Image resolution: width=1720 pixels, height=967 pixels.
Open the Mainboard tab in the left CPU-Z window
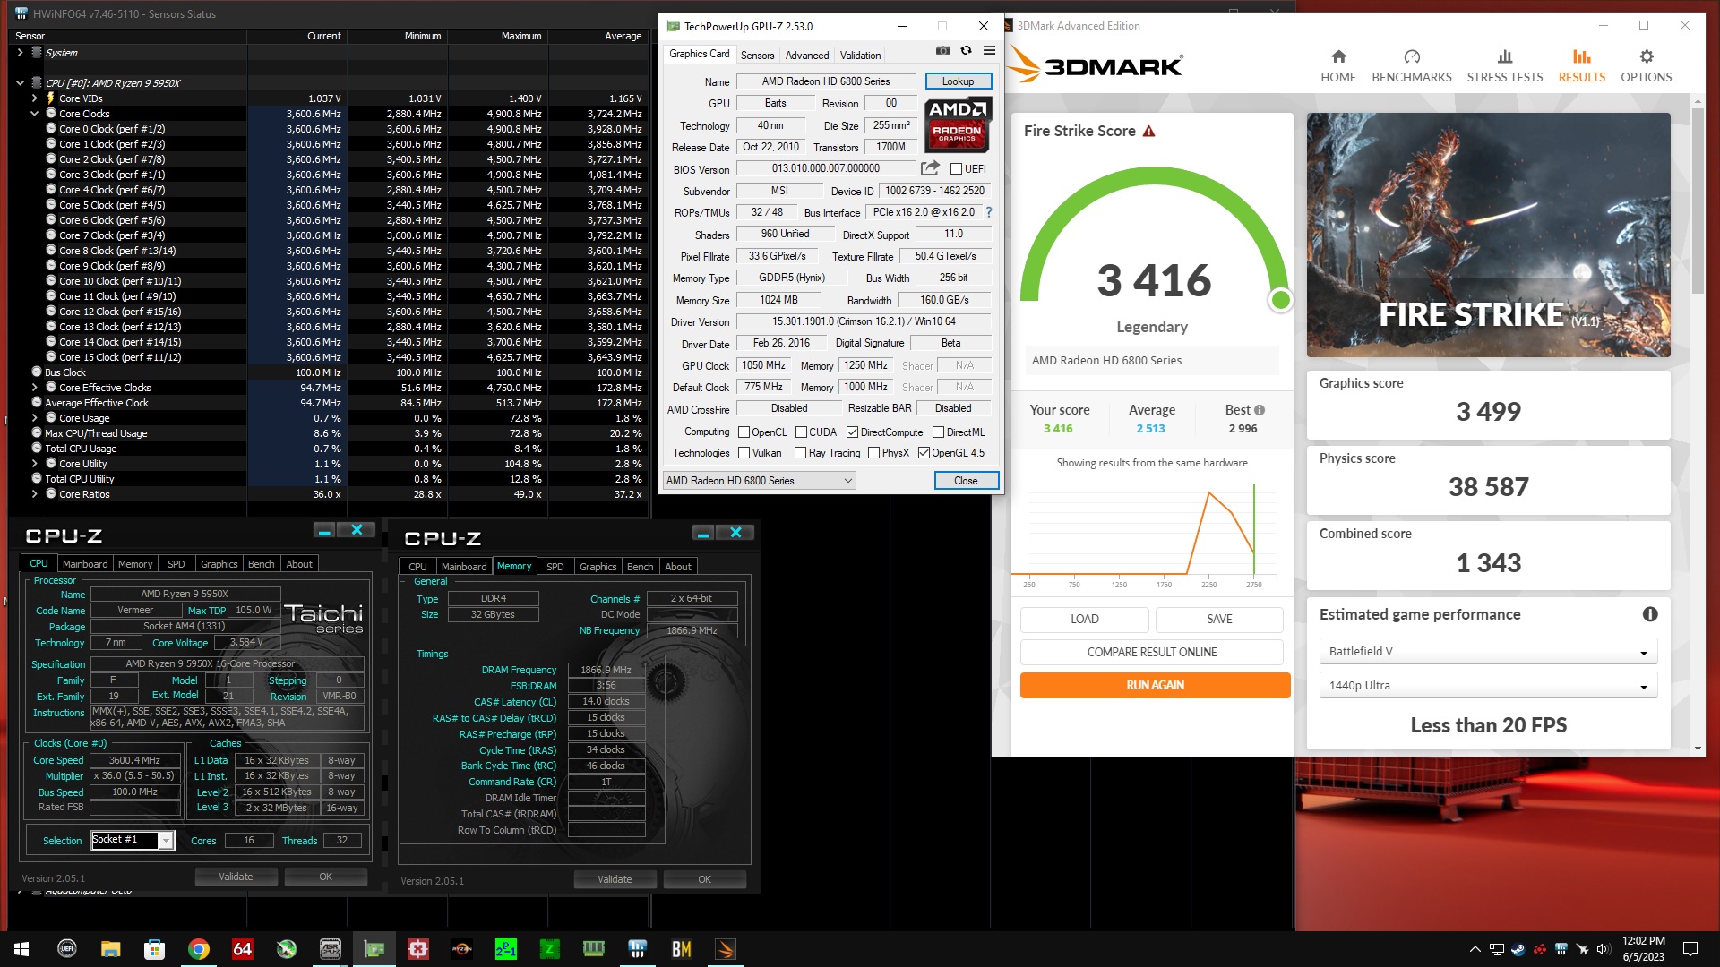85,564
